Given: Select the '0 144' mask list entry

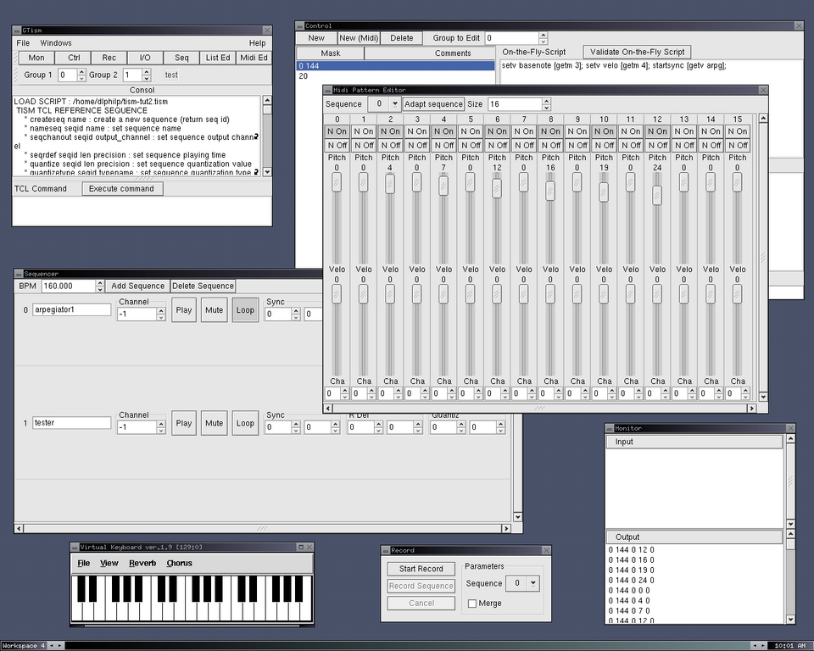Looking at the screenshot, I should [395, 65].
